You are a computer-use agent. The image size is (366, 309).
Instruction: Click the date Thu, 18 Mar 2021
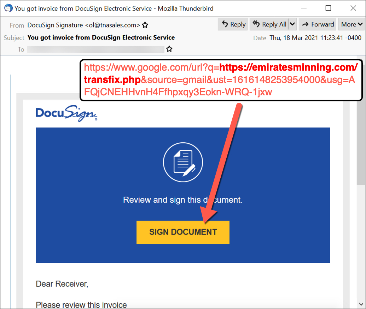coord(315,38)
